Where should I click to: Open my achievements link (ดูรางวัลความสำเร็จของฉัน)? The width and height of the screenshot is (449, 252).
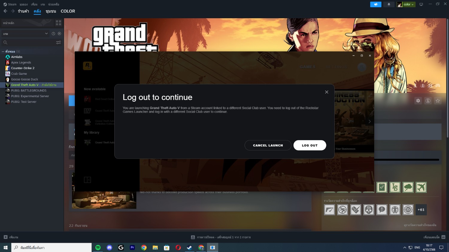pos(420,225)
